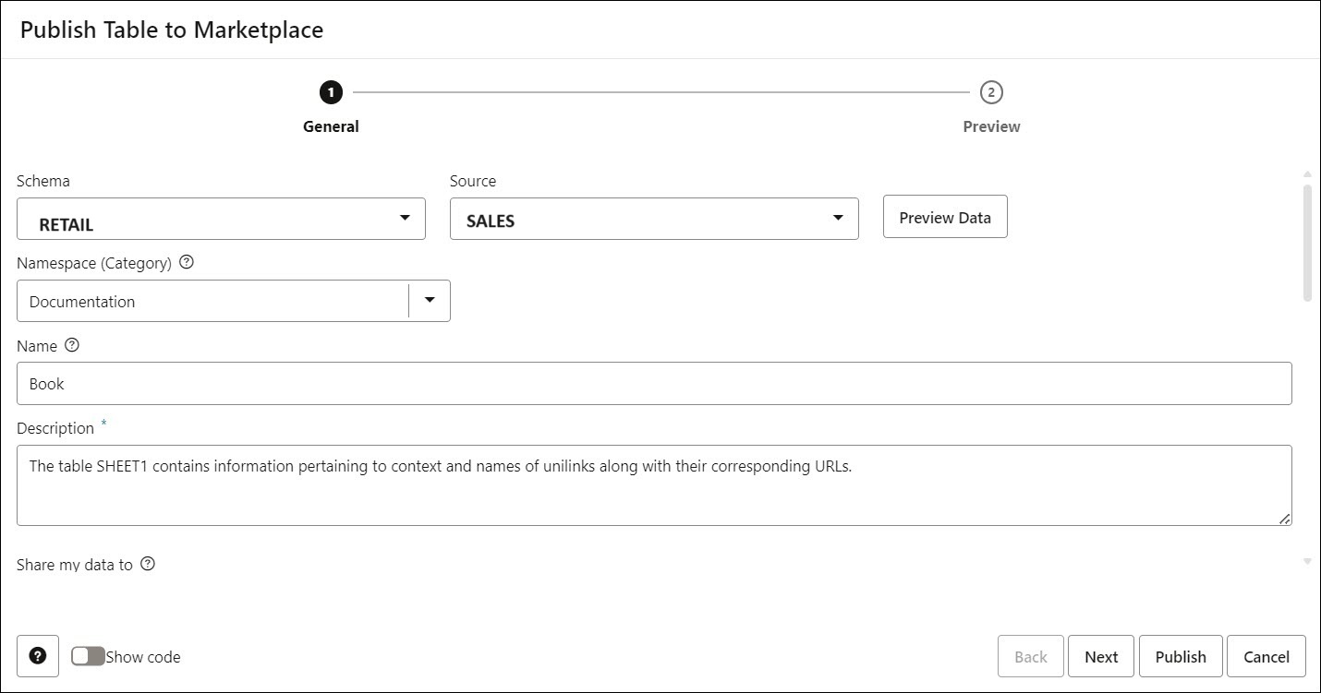Click the circular question mark help button
Screen dimensions: 1321x693
click(x=38, y=655)
